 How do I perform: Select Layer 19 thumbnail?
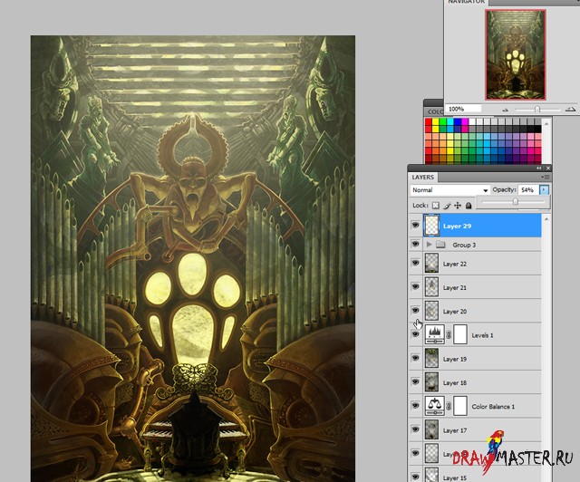(431, 358)
